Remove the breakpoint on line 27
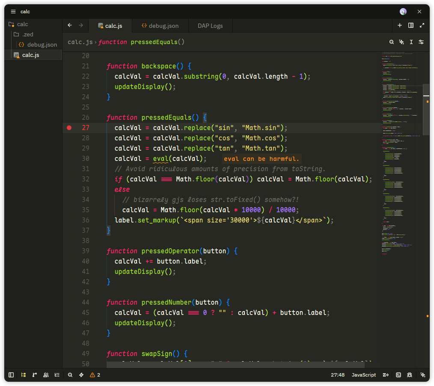Image resolution: width=434 pixels, height=386 pixels. [69, 128]
